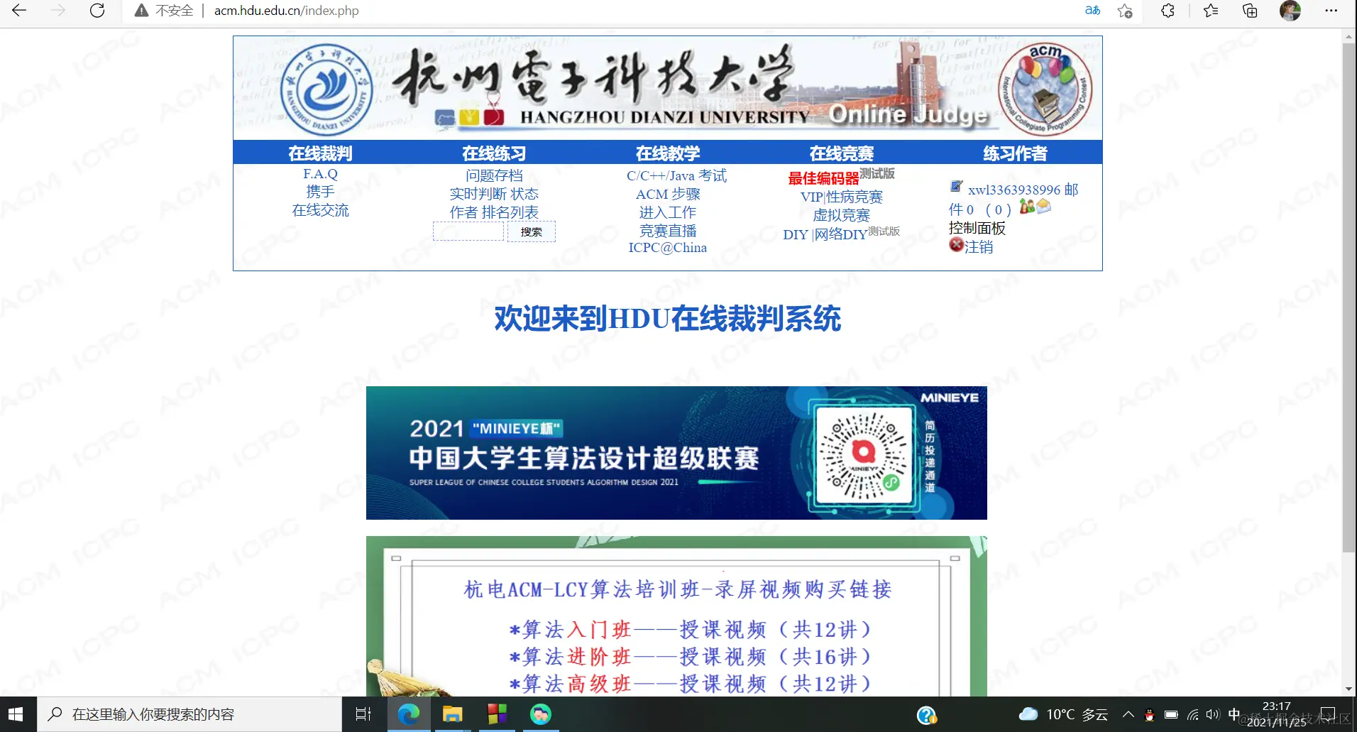Viewport: 1357px width, 732px height.
Task: Open 作者 排名列表 ranklist
Action: [494, 212]
